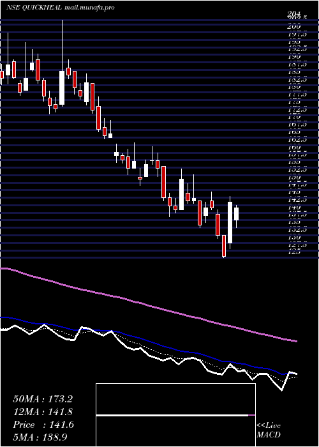Click the 152.5 price axis label
The width and height of the screenshot is (319, 447).
[298, 170]
